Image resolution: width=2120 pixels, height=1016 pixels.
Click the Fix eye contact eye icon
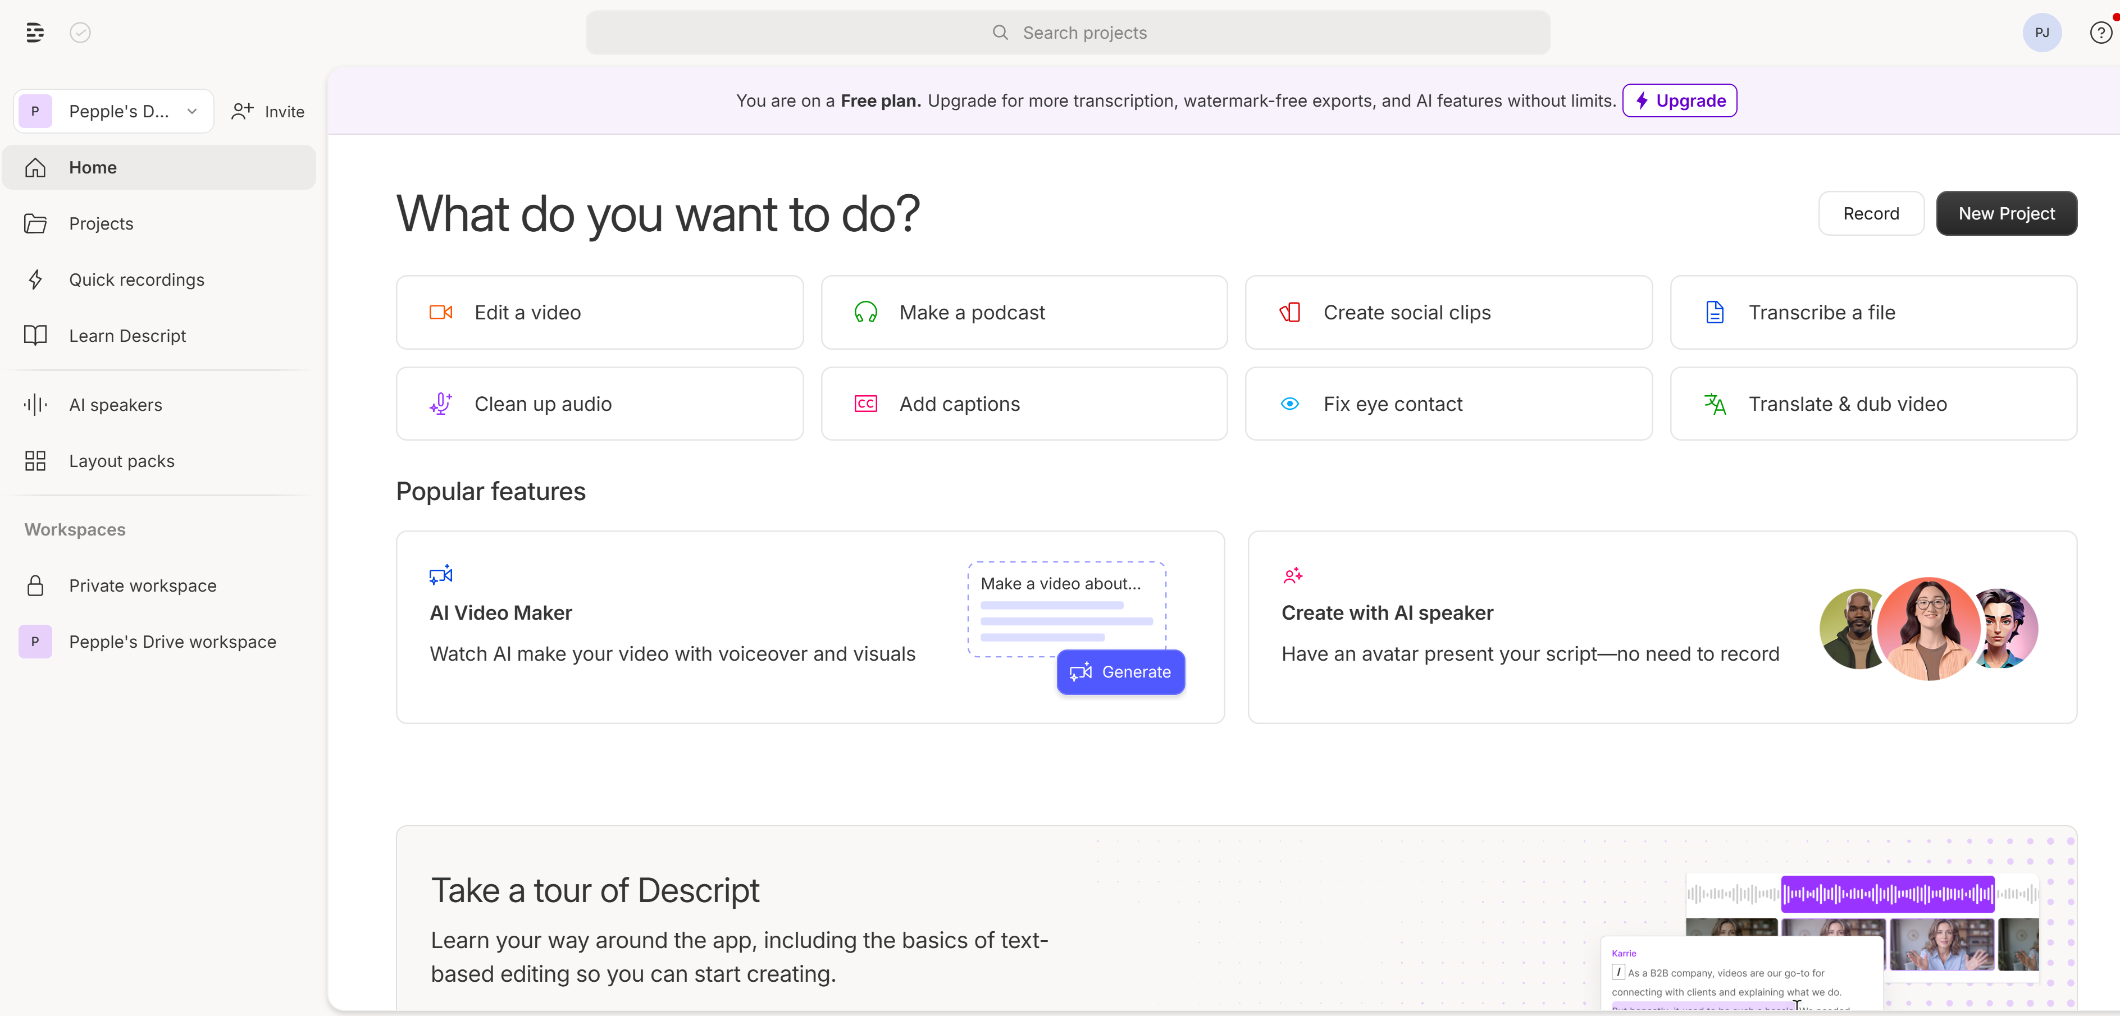pos(1289,404)
